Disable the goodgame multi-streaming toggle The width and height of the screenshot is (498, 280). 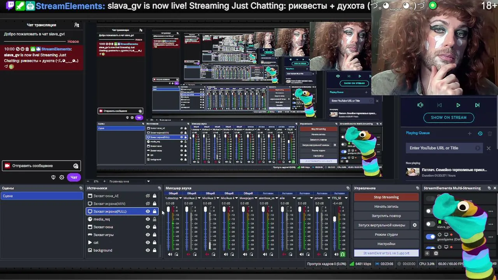430,236
